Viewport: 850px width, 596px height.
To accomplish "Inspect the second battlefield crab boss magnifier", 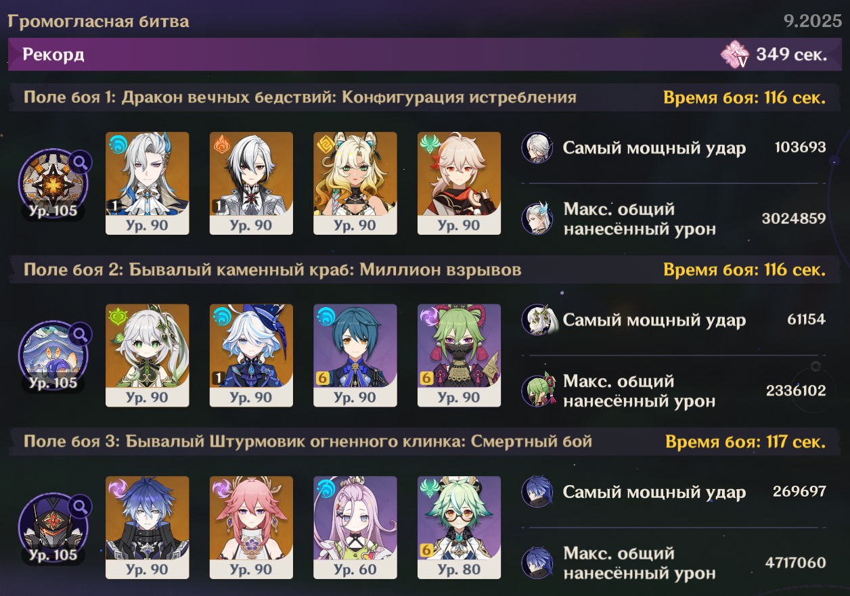I will (x=81, y=334).
